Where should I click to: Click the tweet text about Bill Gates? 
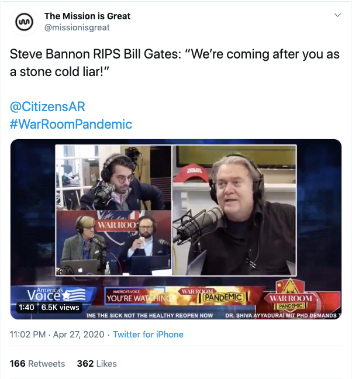(x=174, y=63)
